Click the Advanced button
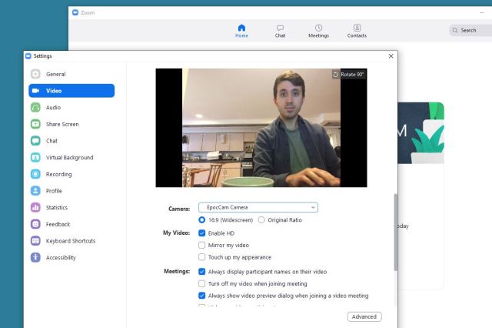492x328 pixels. (x=364, y=316)
